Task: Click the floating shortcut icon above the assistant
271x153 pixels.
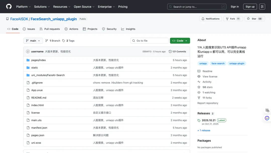Action: click(x=267, y=110)
